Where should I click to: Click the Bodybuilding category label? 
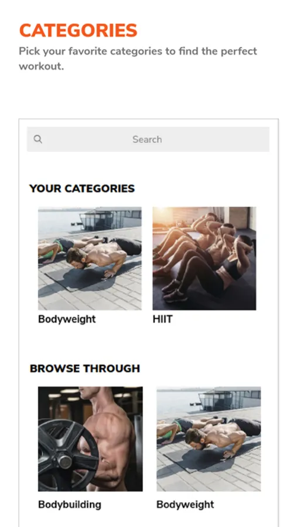pyautogui.click(x=70, y=505)
